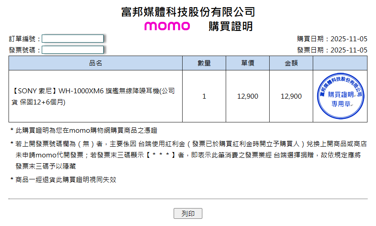Click the 購買證明 heading
This screenshot has width=376, height=226.
(231, 26)
